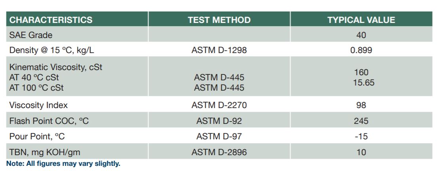
Task: Click the ASTM D-97 test method cell
Action: click(x=219, y=137)
